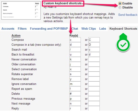Select the Enable radio button
The width and height of the screenshot is (138, 111).
click(x=120, y=4)
